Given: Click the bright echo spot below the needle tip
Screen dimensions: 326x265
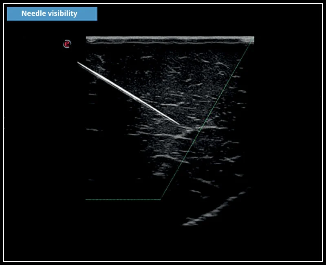Looking at the screenshot, I should coord(188,130).
